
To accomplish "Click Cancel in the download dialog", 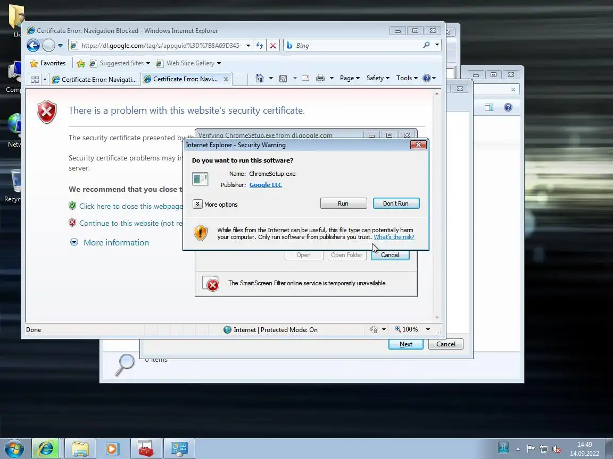I will [390, 255].
